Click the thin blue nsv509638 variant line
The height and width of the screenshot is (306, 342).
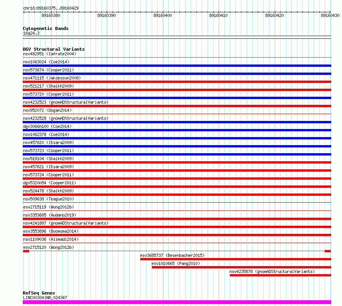(x=177, y=203)
